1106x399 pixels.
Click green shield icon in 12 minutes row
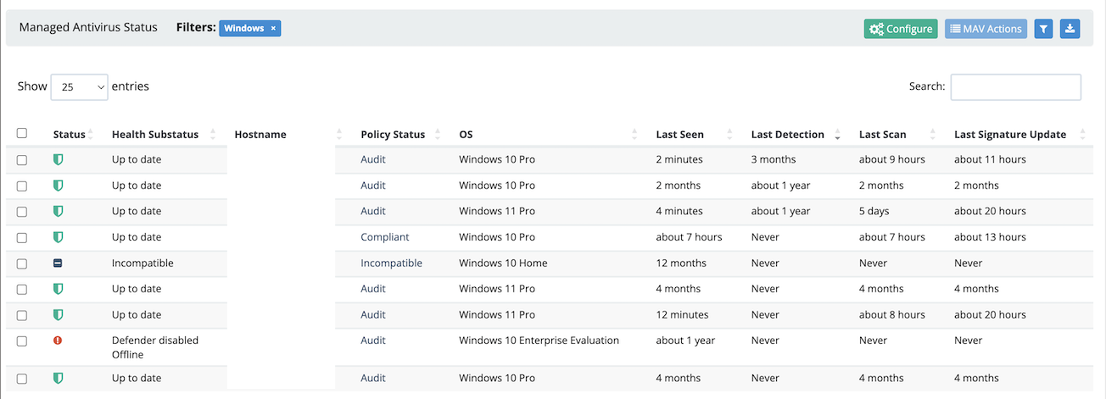(58, 314)
